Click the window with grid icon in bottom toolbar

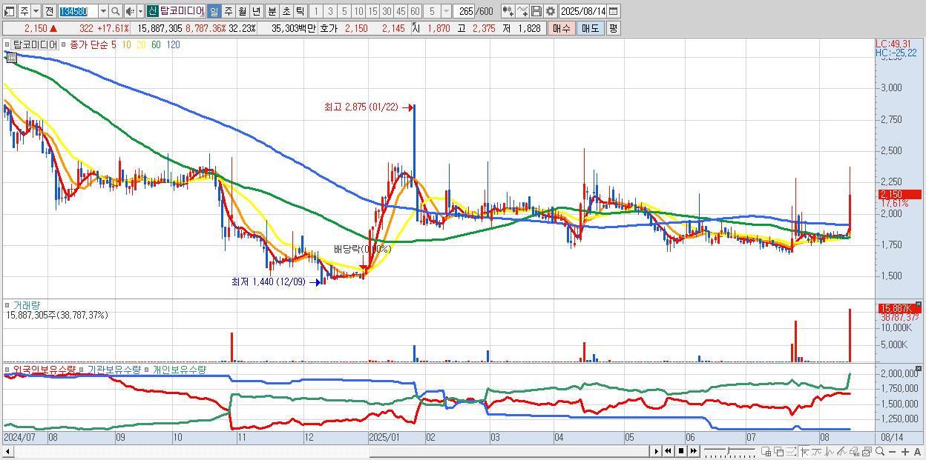pyautogui.click(x=766, y=451)
